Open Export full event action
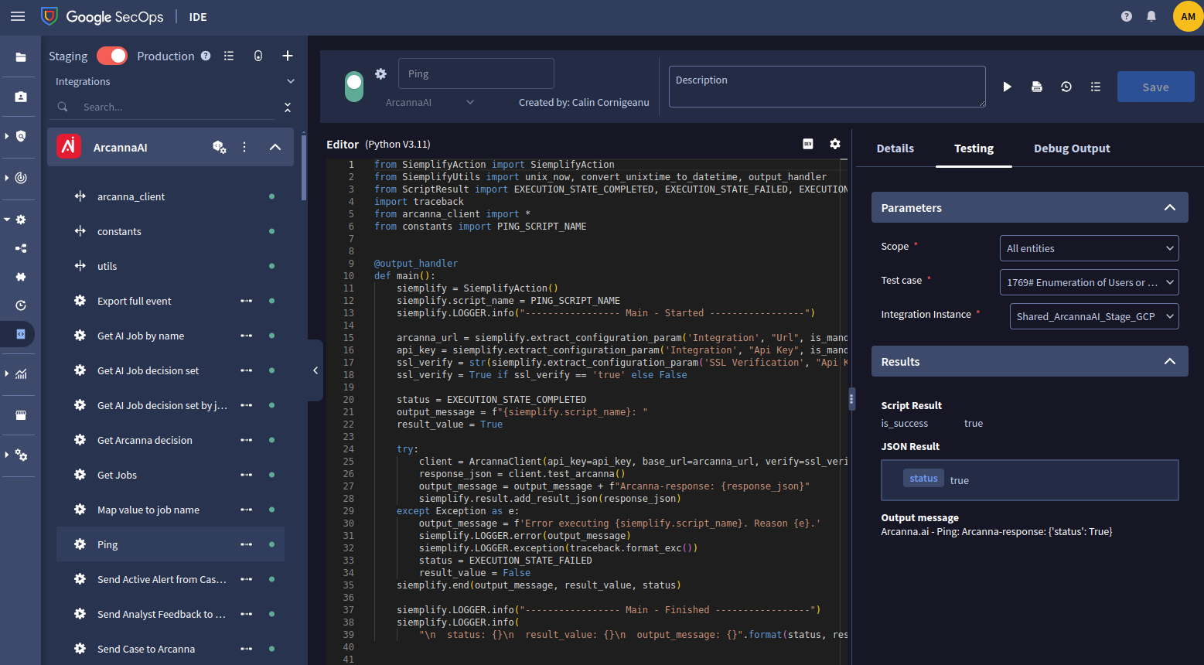The width and height of the screenshot is (1204, 665). [170, 301]
